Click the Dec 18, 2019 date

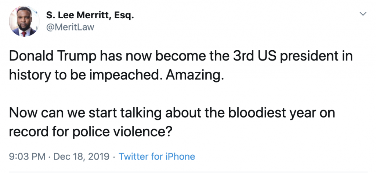[x=81, y=157]
